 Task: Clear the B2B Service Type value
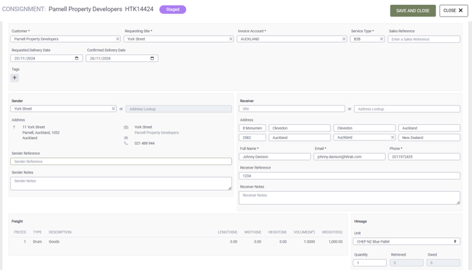(381, 39)
